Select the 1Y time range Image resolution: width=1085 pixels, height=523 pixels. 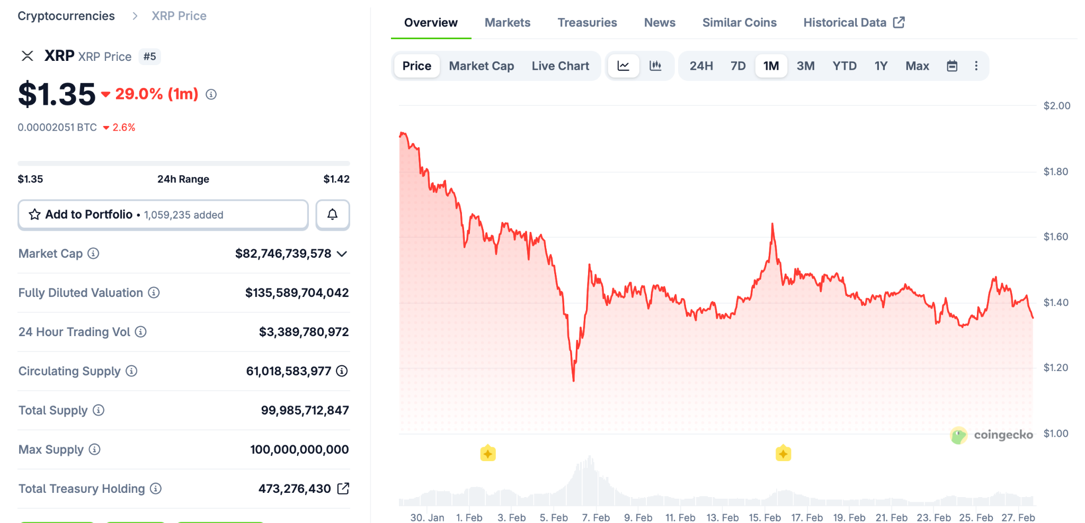[881, 66]
